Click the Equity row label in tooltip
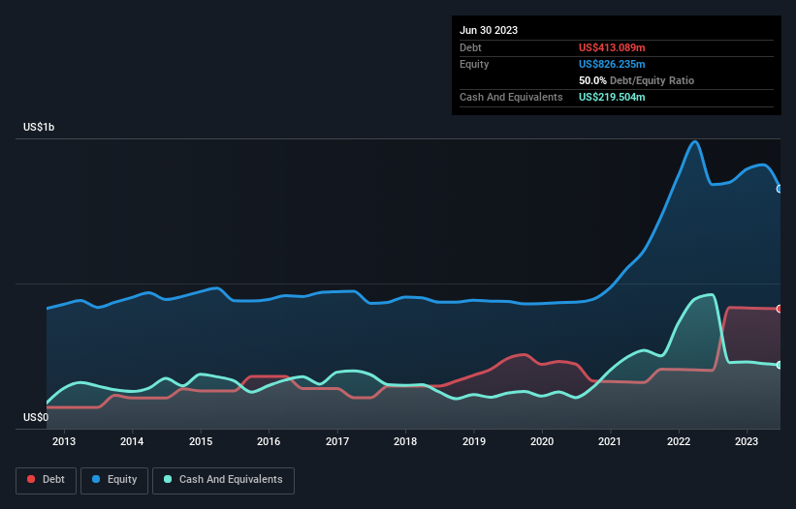Screen dimensions: 796x509 [x=474, y=64]
